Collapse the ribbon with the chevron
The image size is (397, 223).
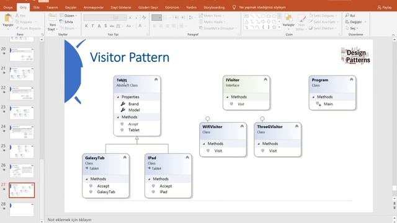[x=393, y=35]
